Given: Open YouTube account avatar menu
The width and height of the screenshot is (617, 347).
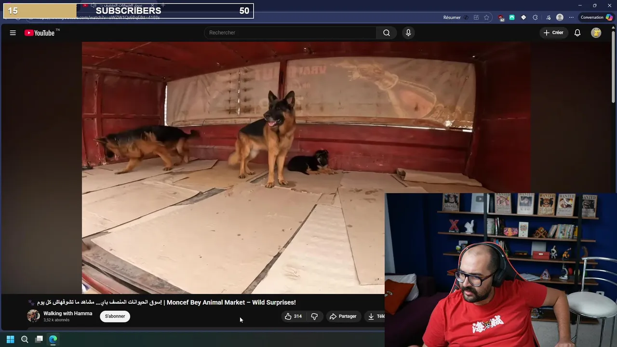Looking at the screenshot, I should coord(596,33).
